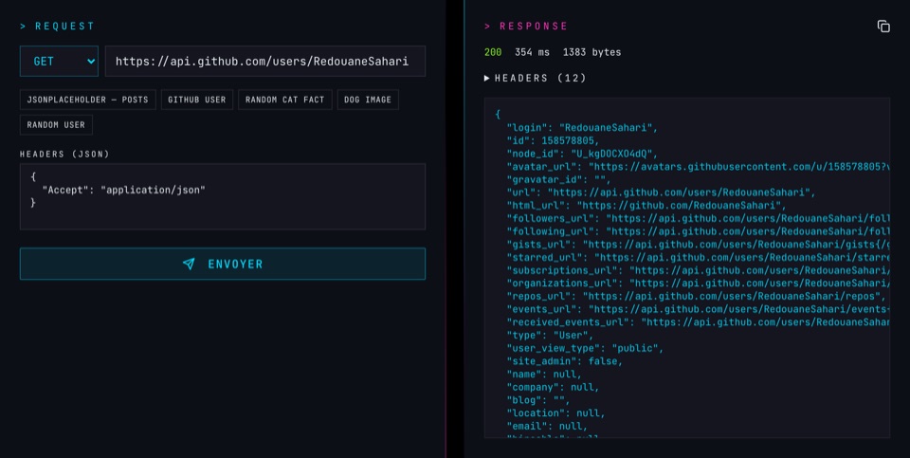Click the "login": "RedouaneSahari" line
The image size is (910, 458).
click(582, 128)
